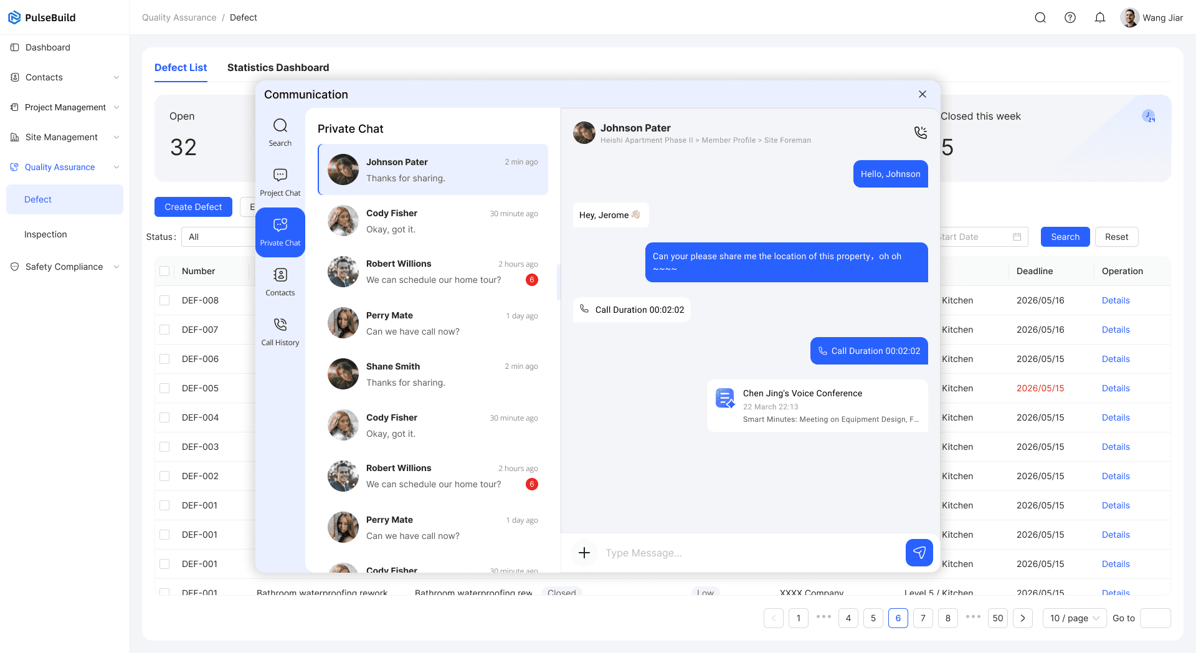Expand the Contacts menu chevron
This screenshot has width=1196, height=653.
point(116,77)
